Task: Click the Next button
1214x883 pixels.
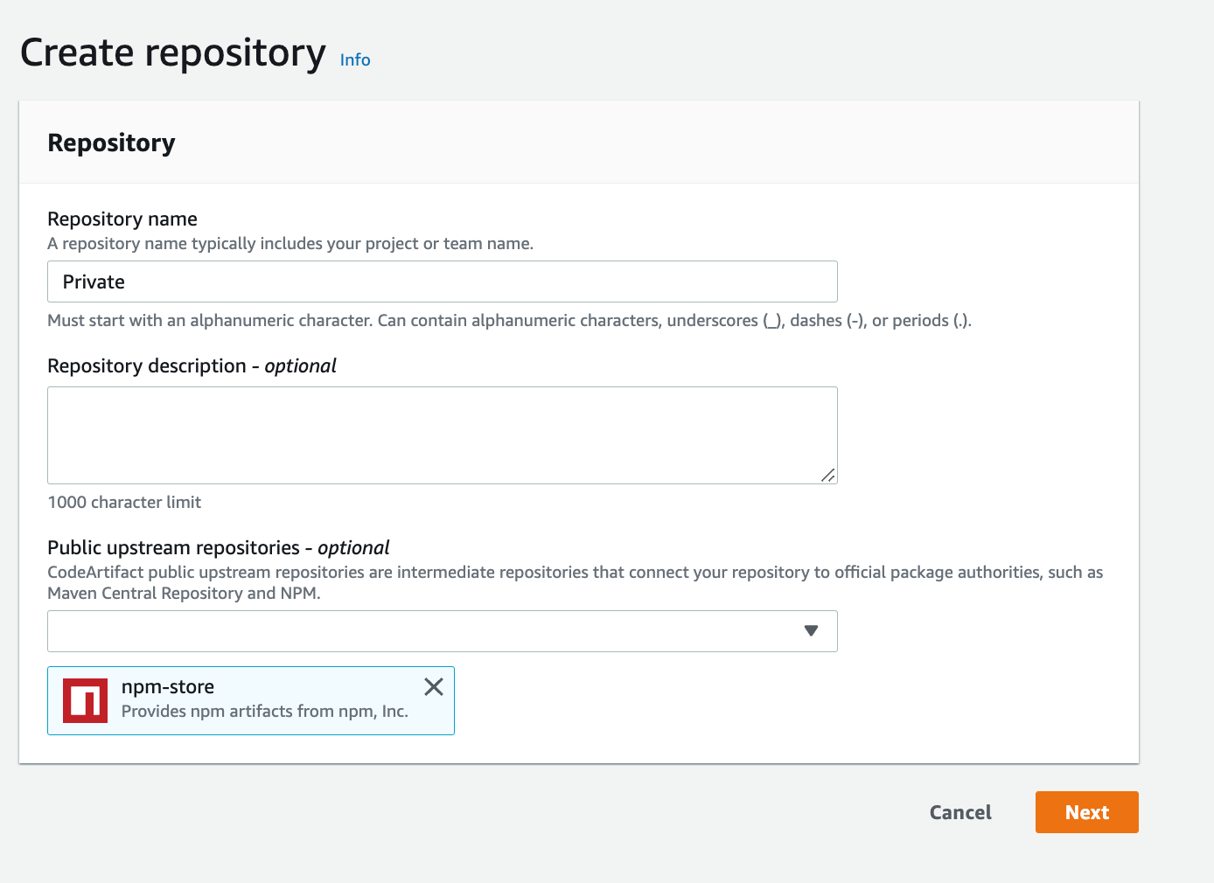Action: pyautogui.click(x=1086, y=811)
